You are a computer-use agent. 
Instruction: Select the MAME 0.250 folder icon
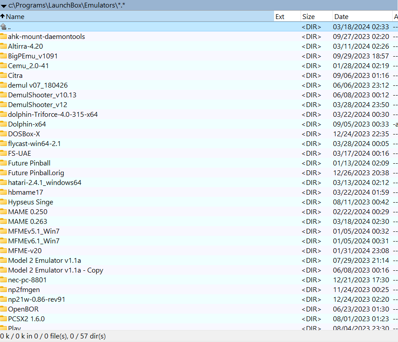pyautogui.click(x=4, y=211)
